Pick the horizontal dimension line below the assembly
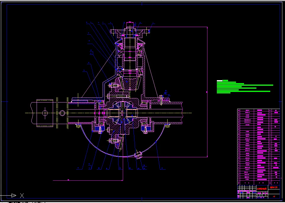 pos(88,180)
